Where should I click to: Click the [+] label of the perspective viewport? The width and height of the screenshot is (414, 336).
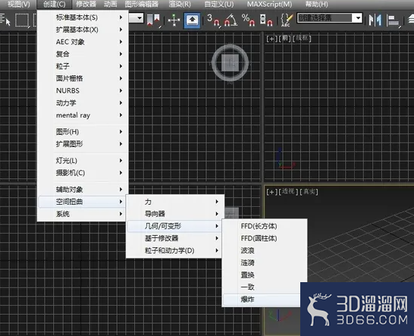271,192
